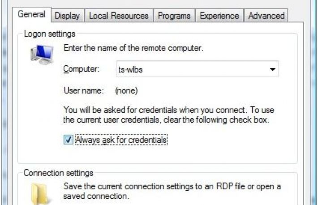The image size is (318, 205).
Task: Click the 'Connection settings' group heading
Action: pos(58,173)
